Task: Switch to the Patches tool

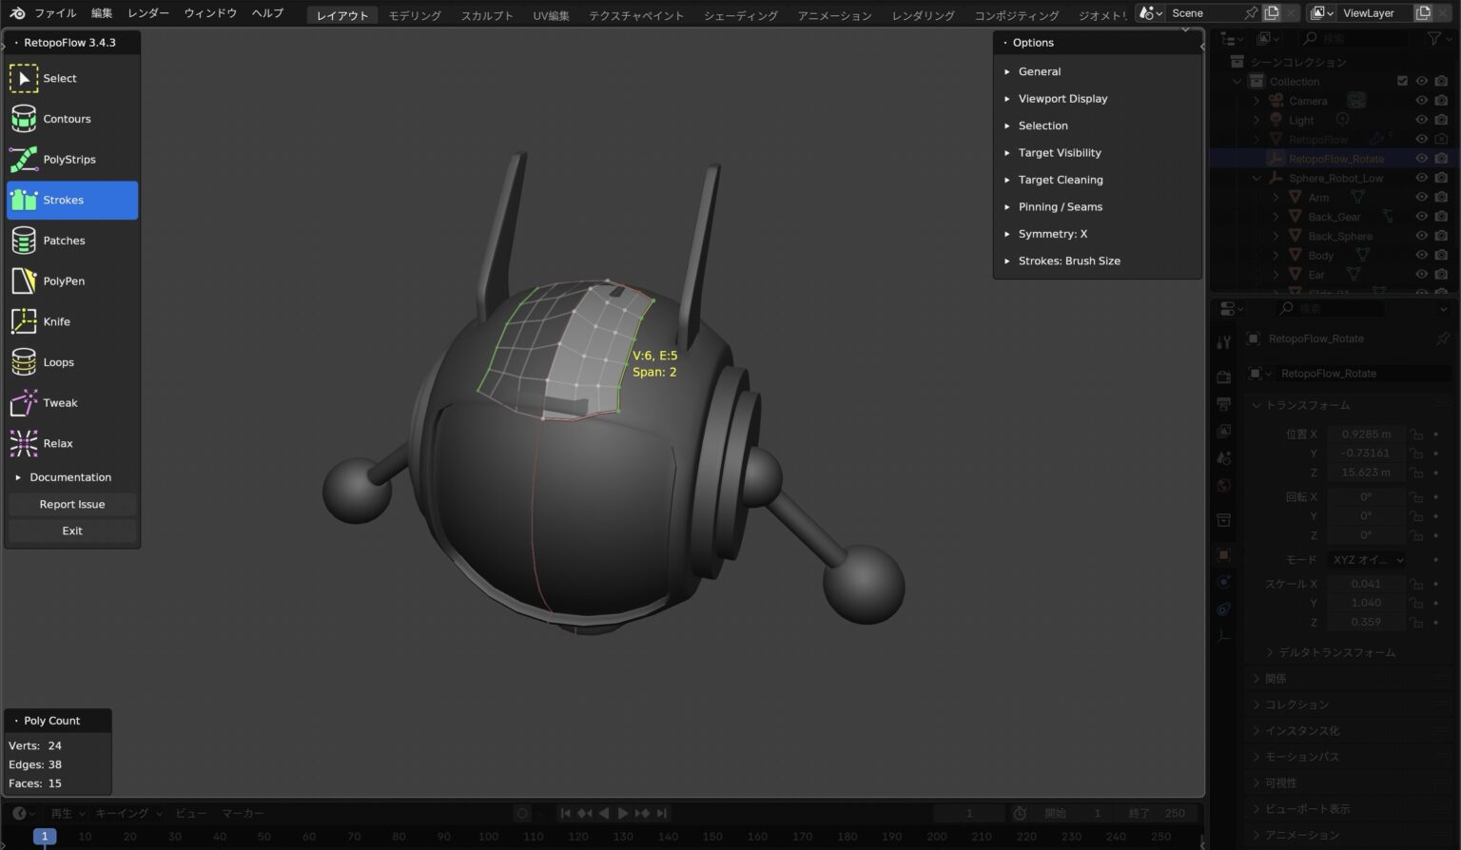Action: pyautogui.click(x=63, y=240)
